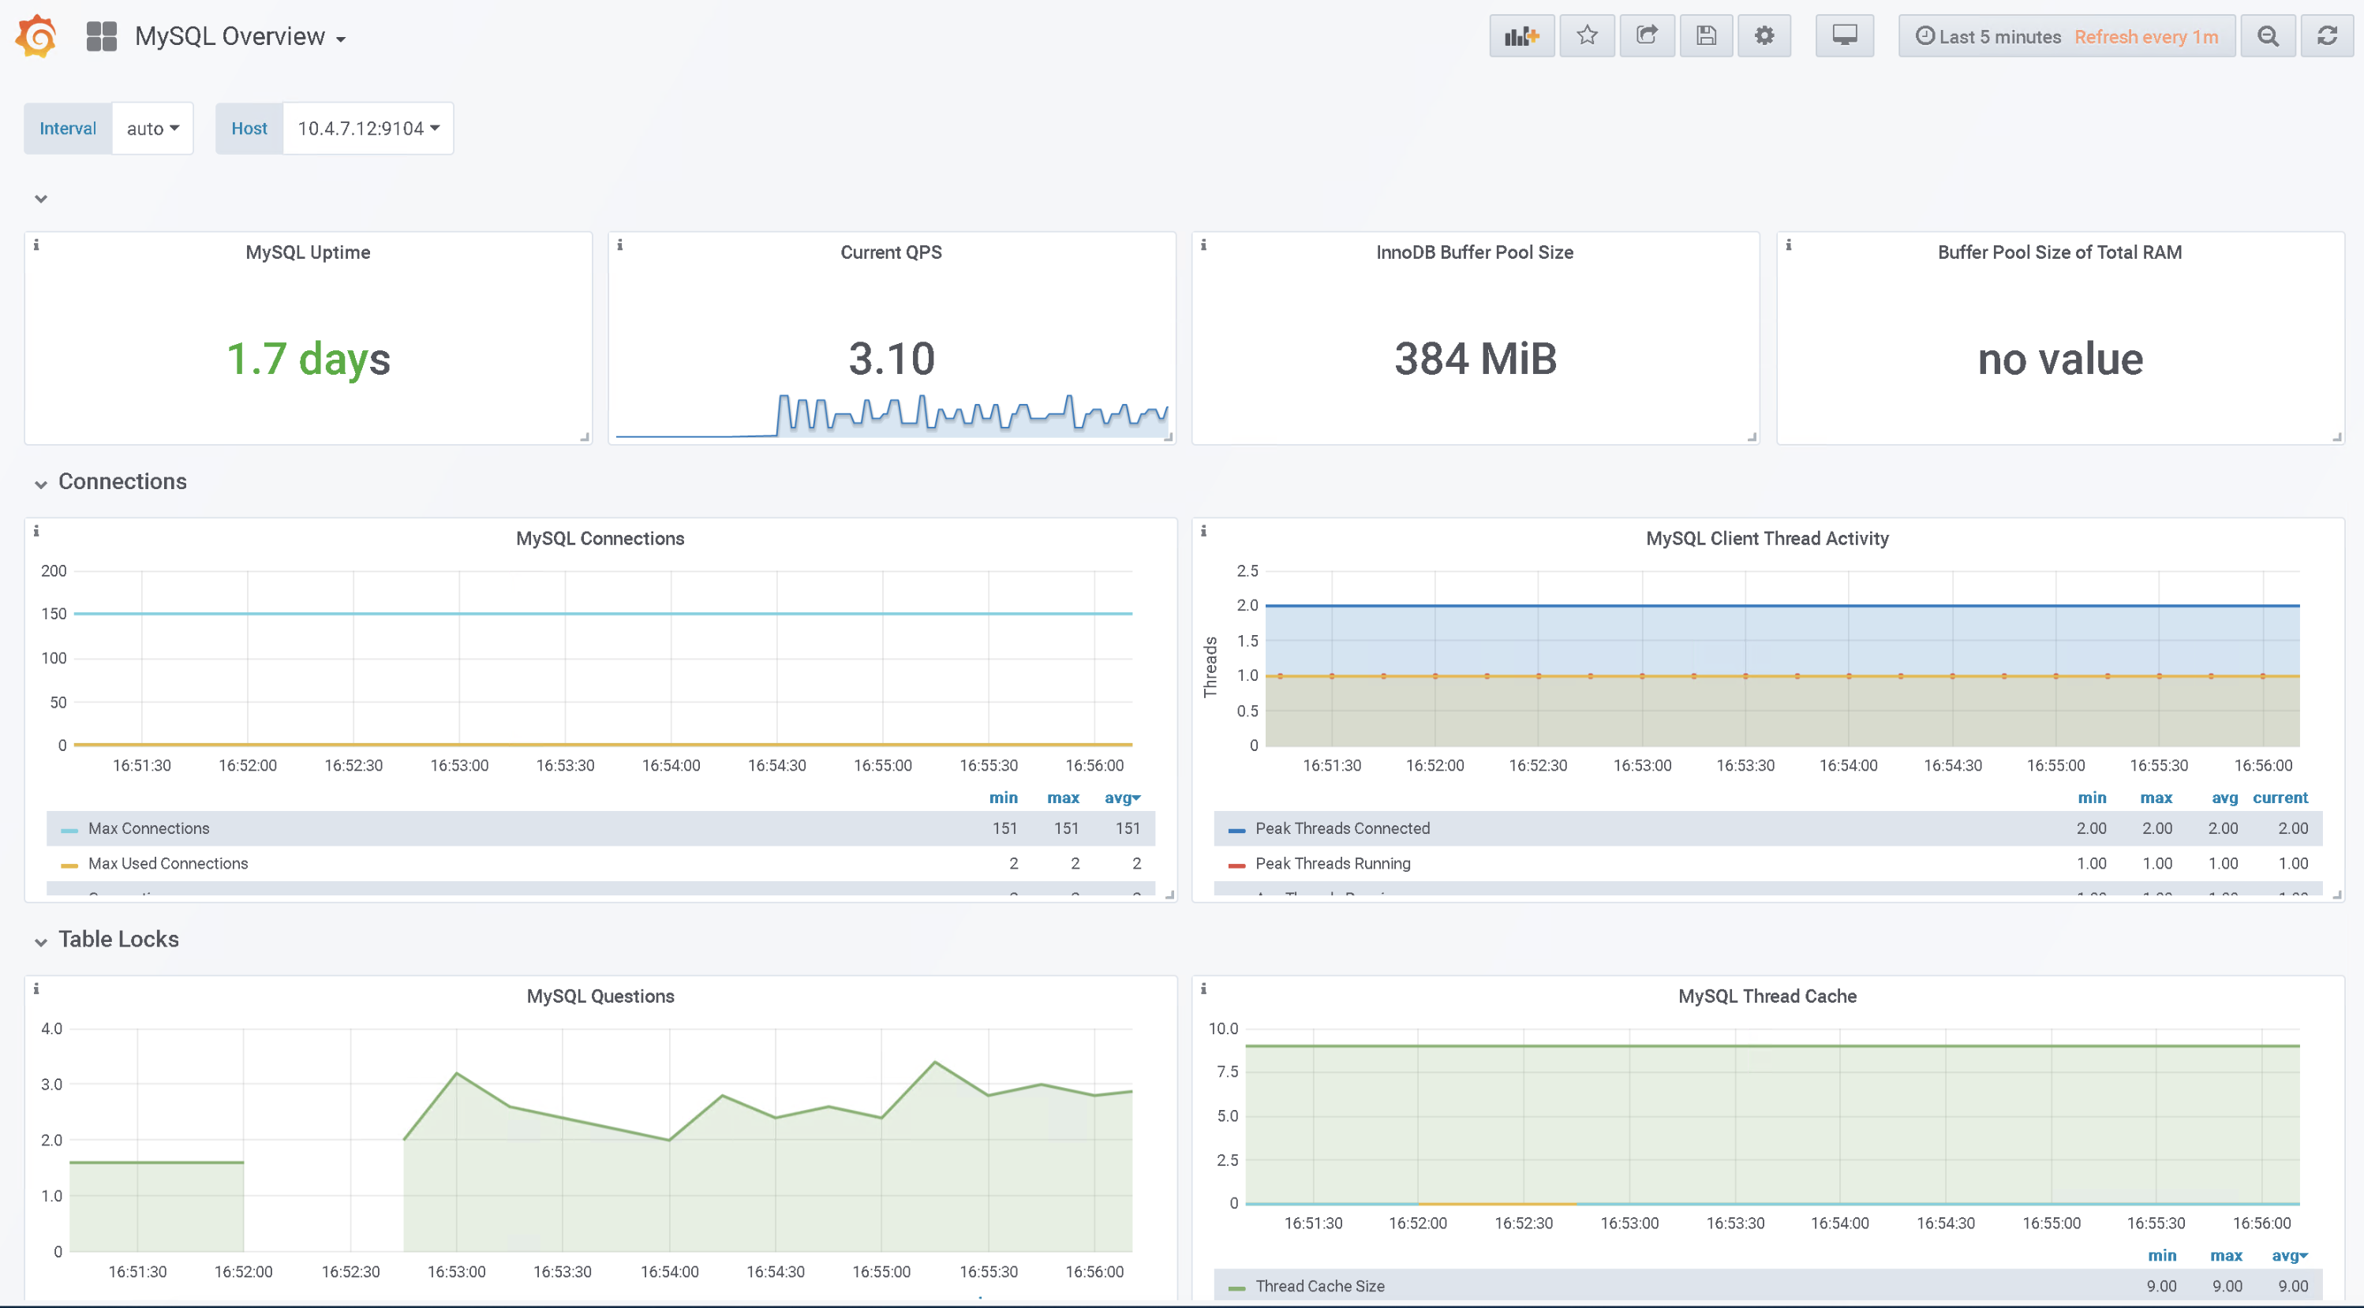Zoom out time range with magnifier
The image size is (2364, 1308).
[2268, 37]
